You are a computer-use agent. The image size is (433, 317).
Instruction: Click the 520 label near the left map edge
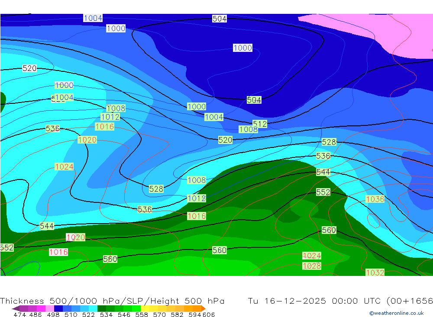(x=29, y=68)
